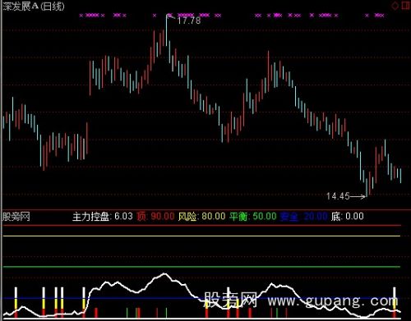The image size is (411, 321).
Task: Click the red 顶 horizontal line in the indicator panel
Action: click(x=201, y=226)
